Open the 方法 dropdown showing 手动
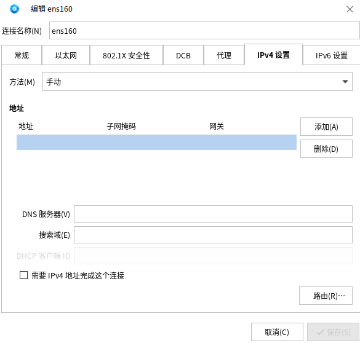 click(x=197, y=82)
